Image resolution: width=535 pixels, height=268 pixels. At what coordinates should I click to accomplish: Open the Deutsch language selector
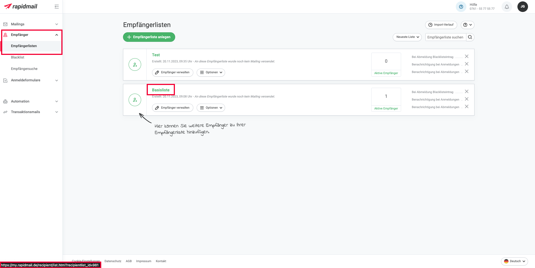(514, 261)
